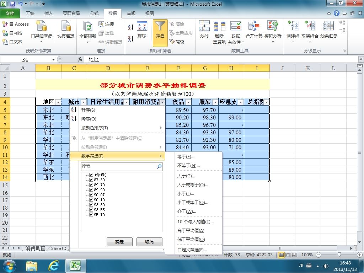364x273 pixels.
Task: Click zoom in plus button
Action: (360, 255)
